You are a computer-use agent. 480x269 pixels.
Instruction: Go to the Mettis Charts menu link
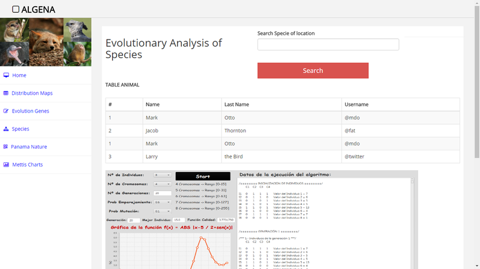[x=28, y=165]
